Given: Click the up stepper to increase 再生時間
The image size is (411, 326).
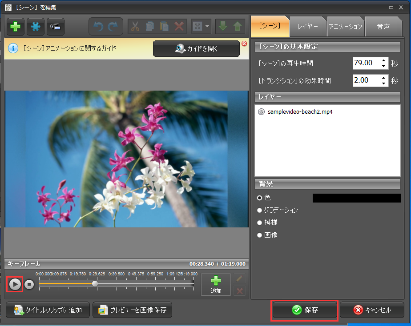Looking at the screenshot, I should [x=383, y=61].
